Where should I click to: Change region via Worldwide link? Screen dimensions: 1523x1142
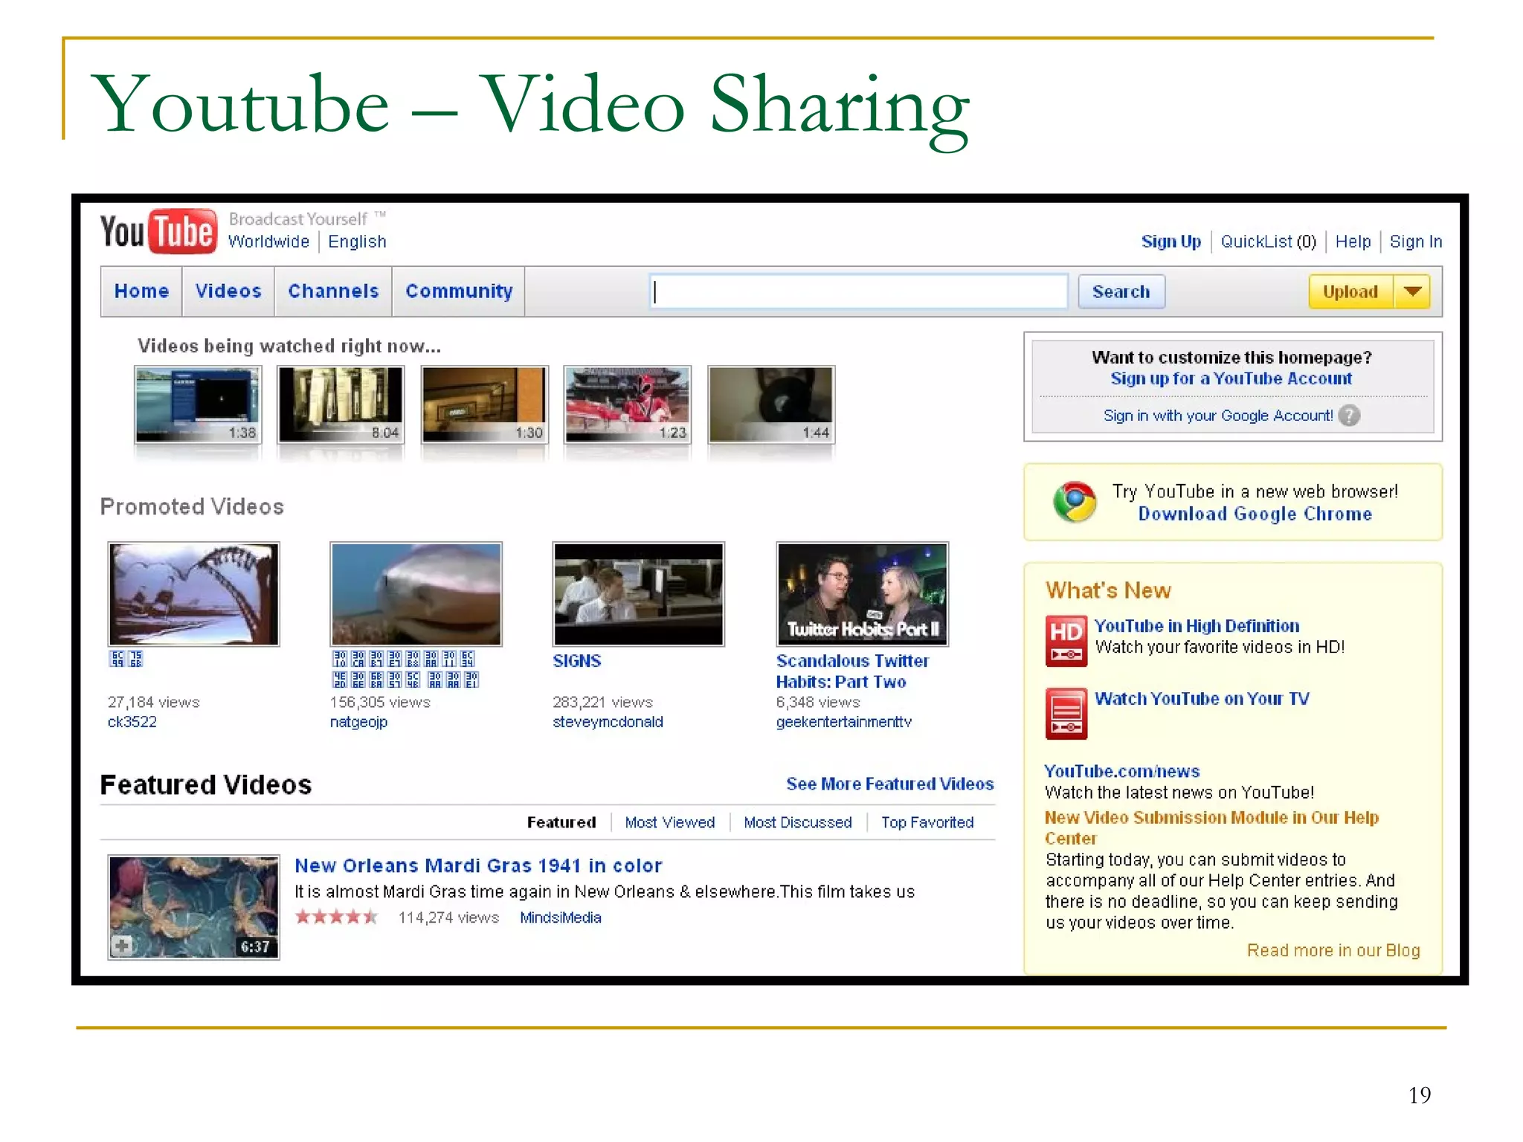(268, 242)
